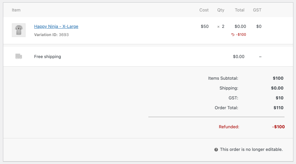Viewport: 296px width, 164px height.
Task: Click the GST column header
Action: point(257,10)
